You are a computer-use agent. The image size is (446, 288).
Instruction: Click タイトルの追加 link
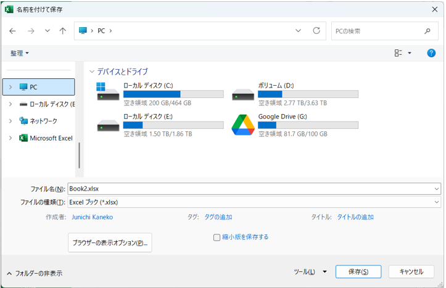(355, 217)
